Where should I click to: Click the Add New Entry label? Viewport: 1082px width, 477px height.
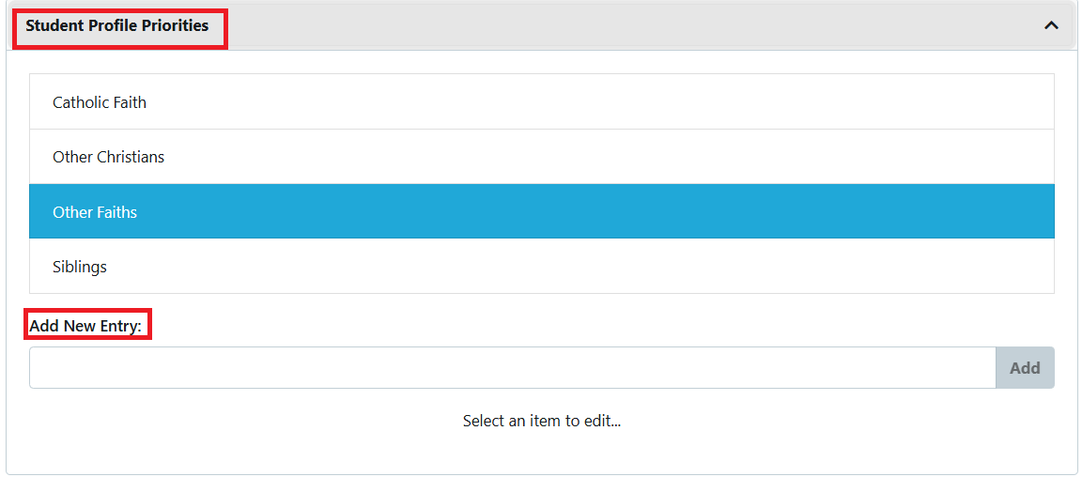click(85, 326)
